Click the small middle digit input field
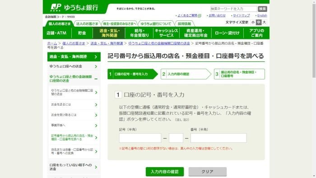The height and width of the screenshot is (178, 316). point(176,138)
